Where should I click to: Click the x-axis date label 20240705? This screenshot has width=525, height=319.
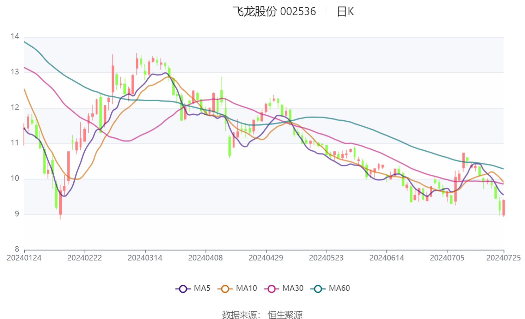pos(447,258)
